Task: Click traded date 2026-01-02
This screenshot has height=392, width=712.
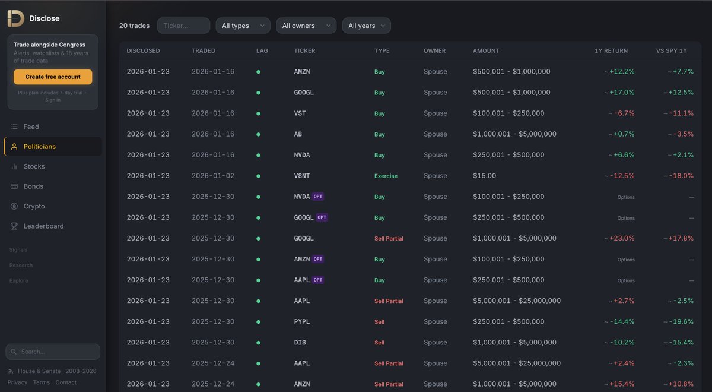Action: [213, 176]
